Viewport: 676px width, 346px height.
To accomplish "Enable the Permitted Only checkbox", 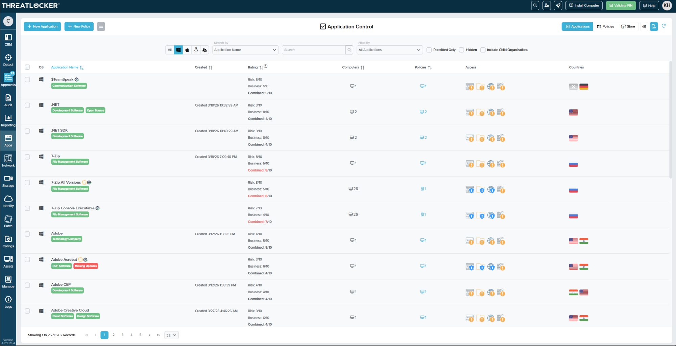I will [429, 50].
